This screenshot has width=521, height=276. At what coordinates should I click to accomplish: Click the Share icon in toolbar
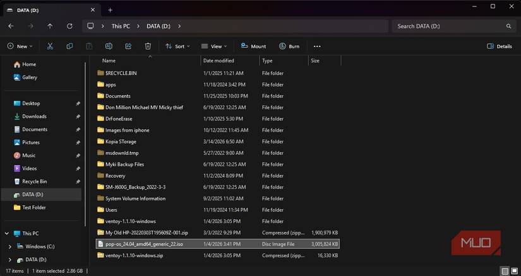(128, 47)
